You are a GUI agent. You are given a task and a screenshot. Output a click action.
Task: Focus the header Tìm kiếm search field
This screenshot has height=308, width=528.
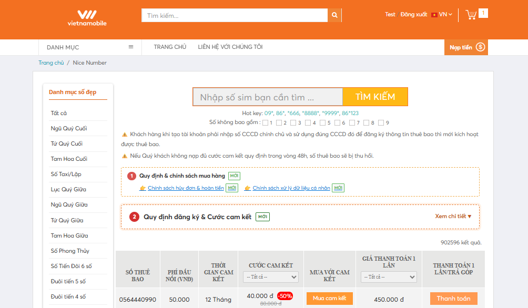(235, 15)
